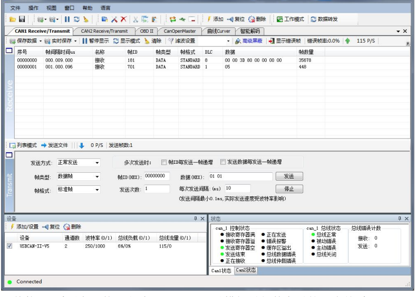Screen dimensions: 419x297
Task: Click the scissors cut icon in toolbar
Action: [x=135, y=19]
